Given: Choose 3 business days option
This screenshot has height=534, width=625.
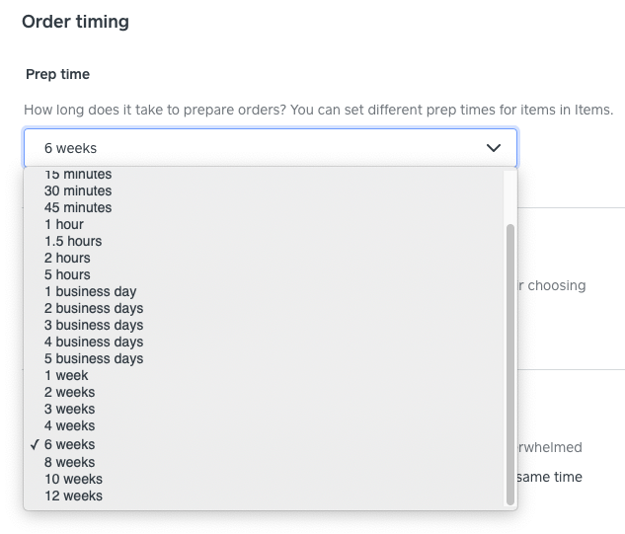Looking at the screenshot, I should point(94,325).
